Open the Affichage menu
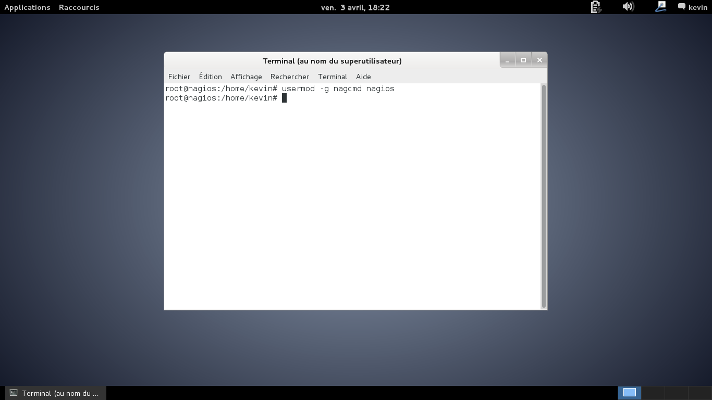This screenshot has width=712, height=400. pos(246,77)
